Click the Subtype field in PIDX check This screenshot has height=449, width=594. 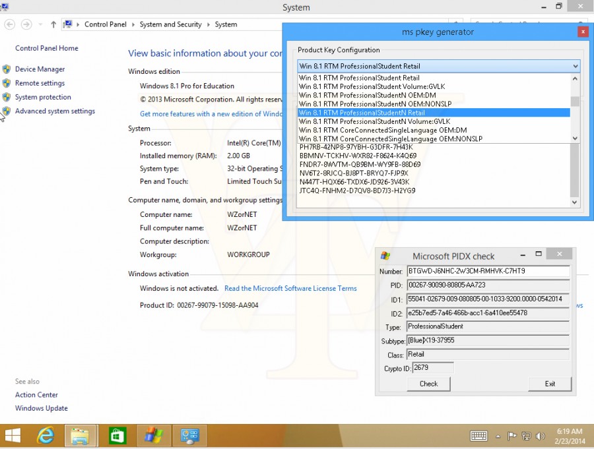(x=488, y=340)
